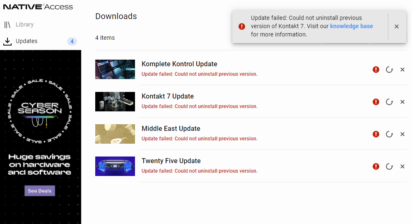
Task: Click the See Deals button
Action: 40,191
